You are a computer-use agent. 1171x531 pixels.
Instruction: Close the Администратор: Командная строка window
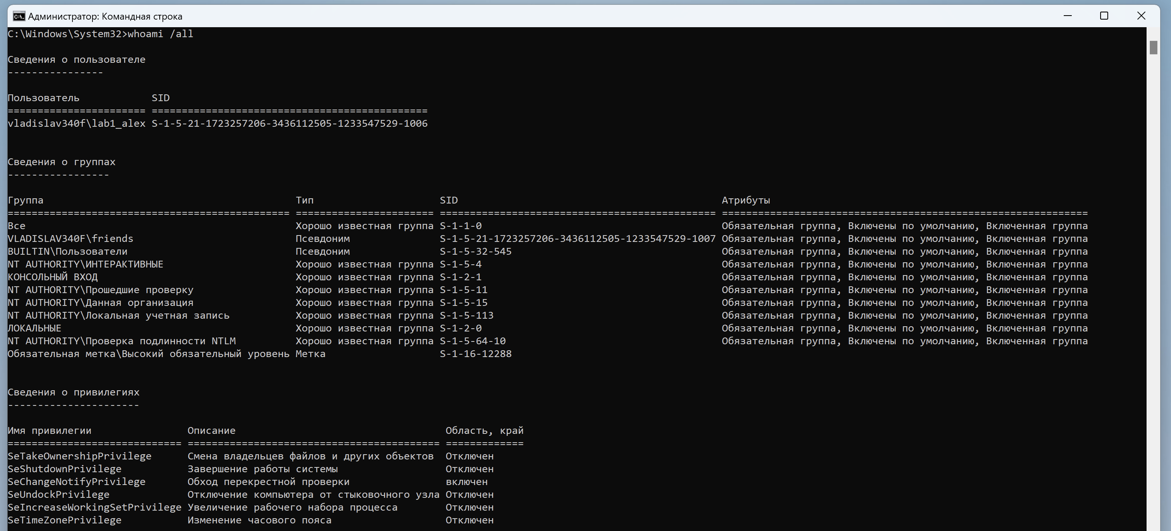click(1141, 16)
